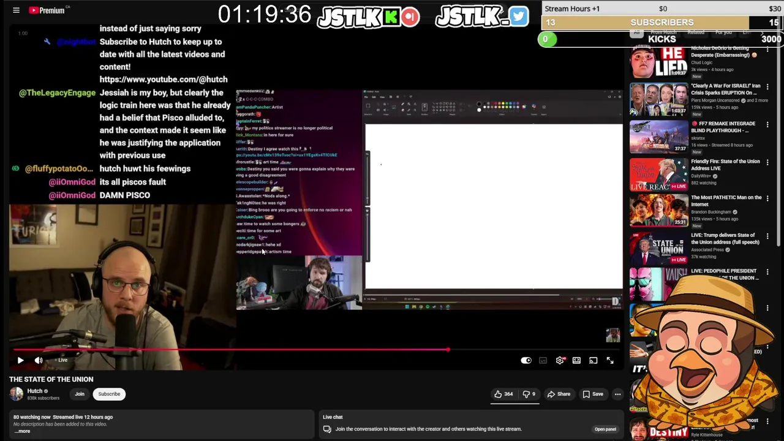This screenshot has height=441, width=784.
Task: Select the For you filter chip
Action: pos(723,32)
